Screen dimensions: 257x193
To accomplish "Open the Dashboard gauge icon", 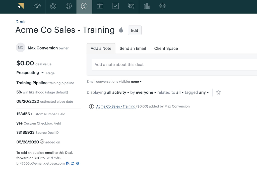I will tap(37, 6).
